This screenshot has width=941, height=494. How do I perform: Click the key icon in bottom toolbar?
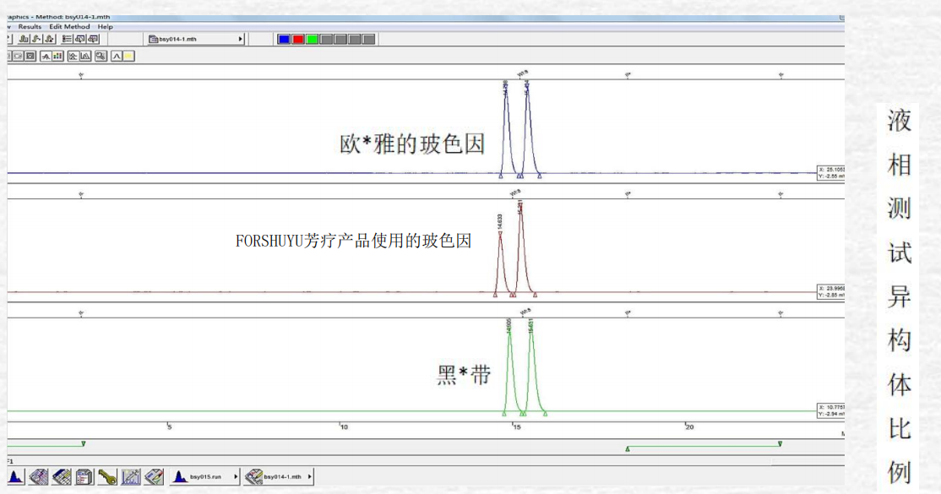(106, 477)
